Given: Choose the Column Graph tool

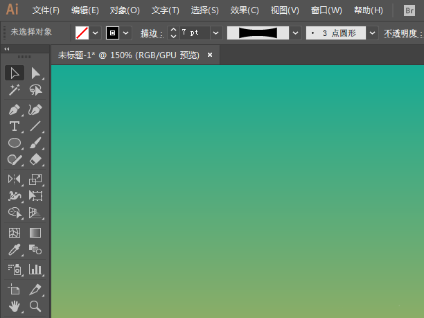Looking at the screenshot, I should 35,270.
